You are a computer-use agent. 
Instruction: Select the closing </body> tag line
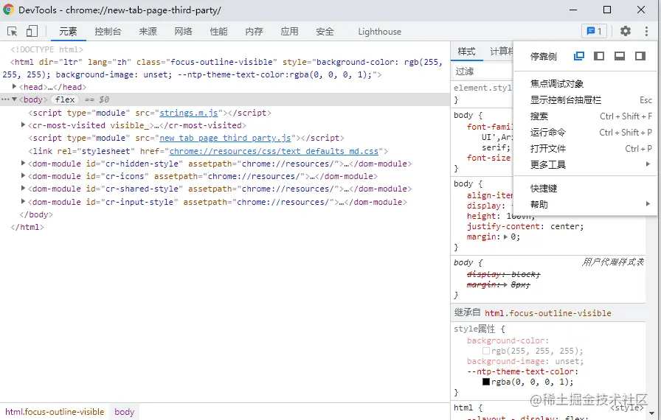click(x=36, y=214)
